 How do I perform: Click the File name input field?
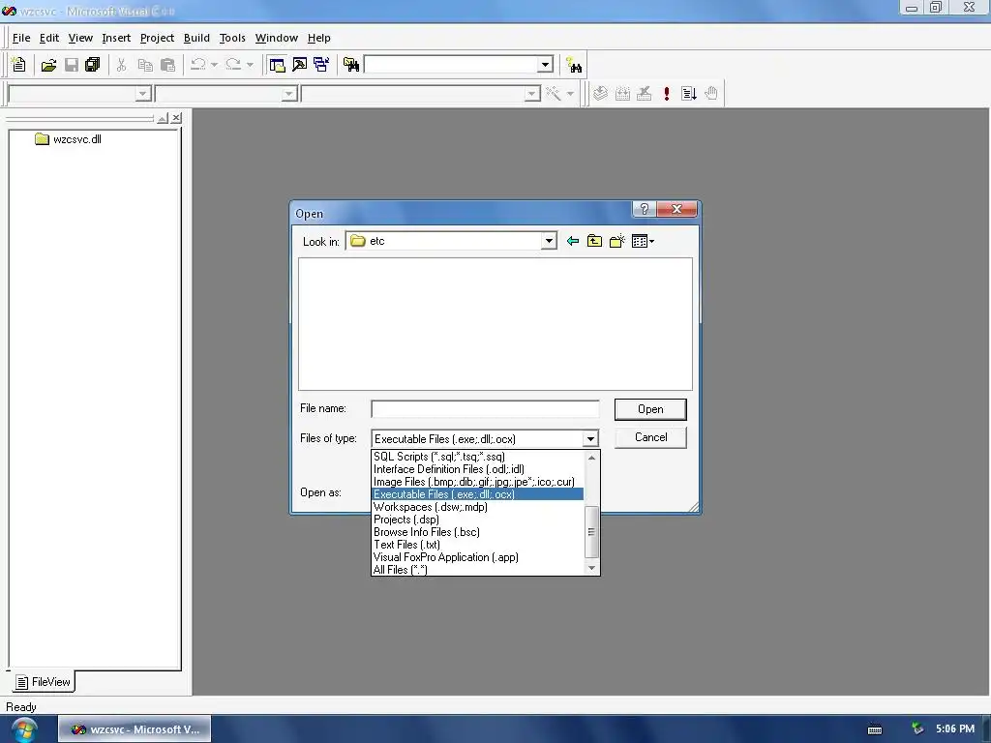pos(485,409)
